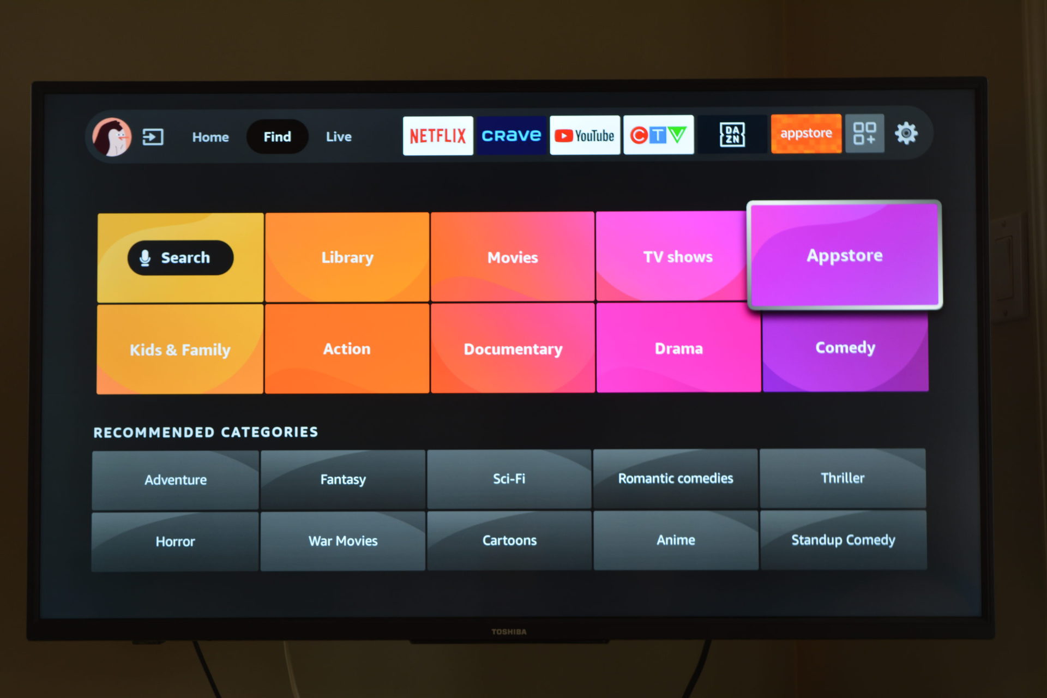The width and height of the screenshot is (1047, 698).
Task: Select the Find tab
Action: (278, 136)
